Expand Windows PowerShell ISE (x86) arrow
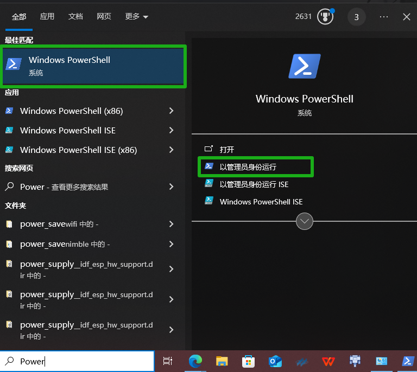The width and height of the screenshot is (417, 372). 171,150
